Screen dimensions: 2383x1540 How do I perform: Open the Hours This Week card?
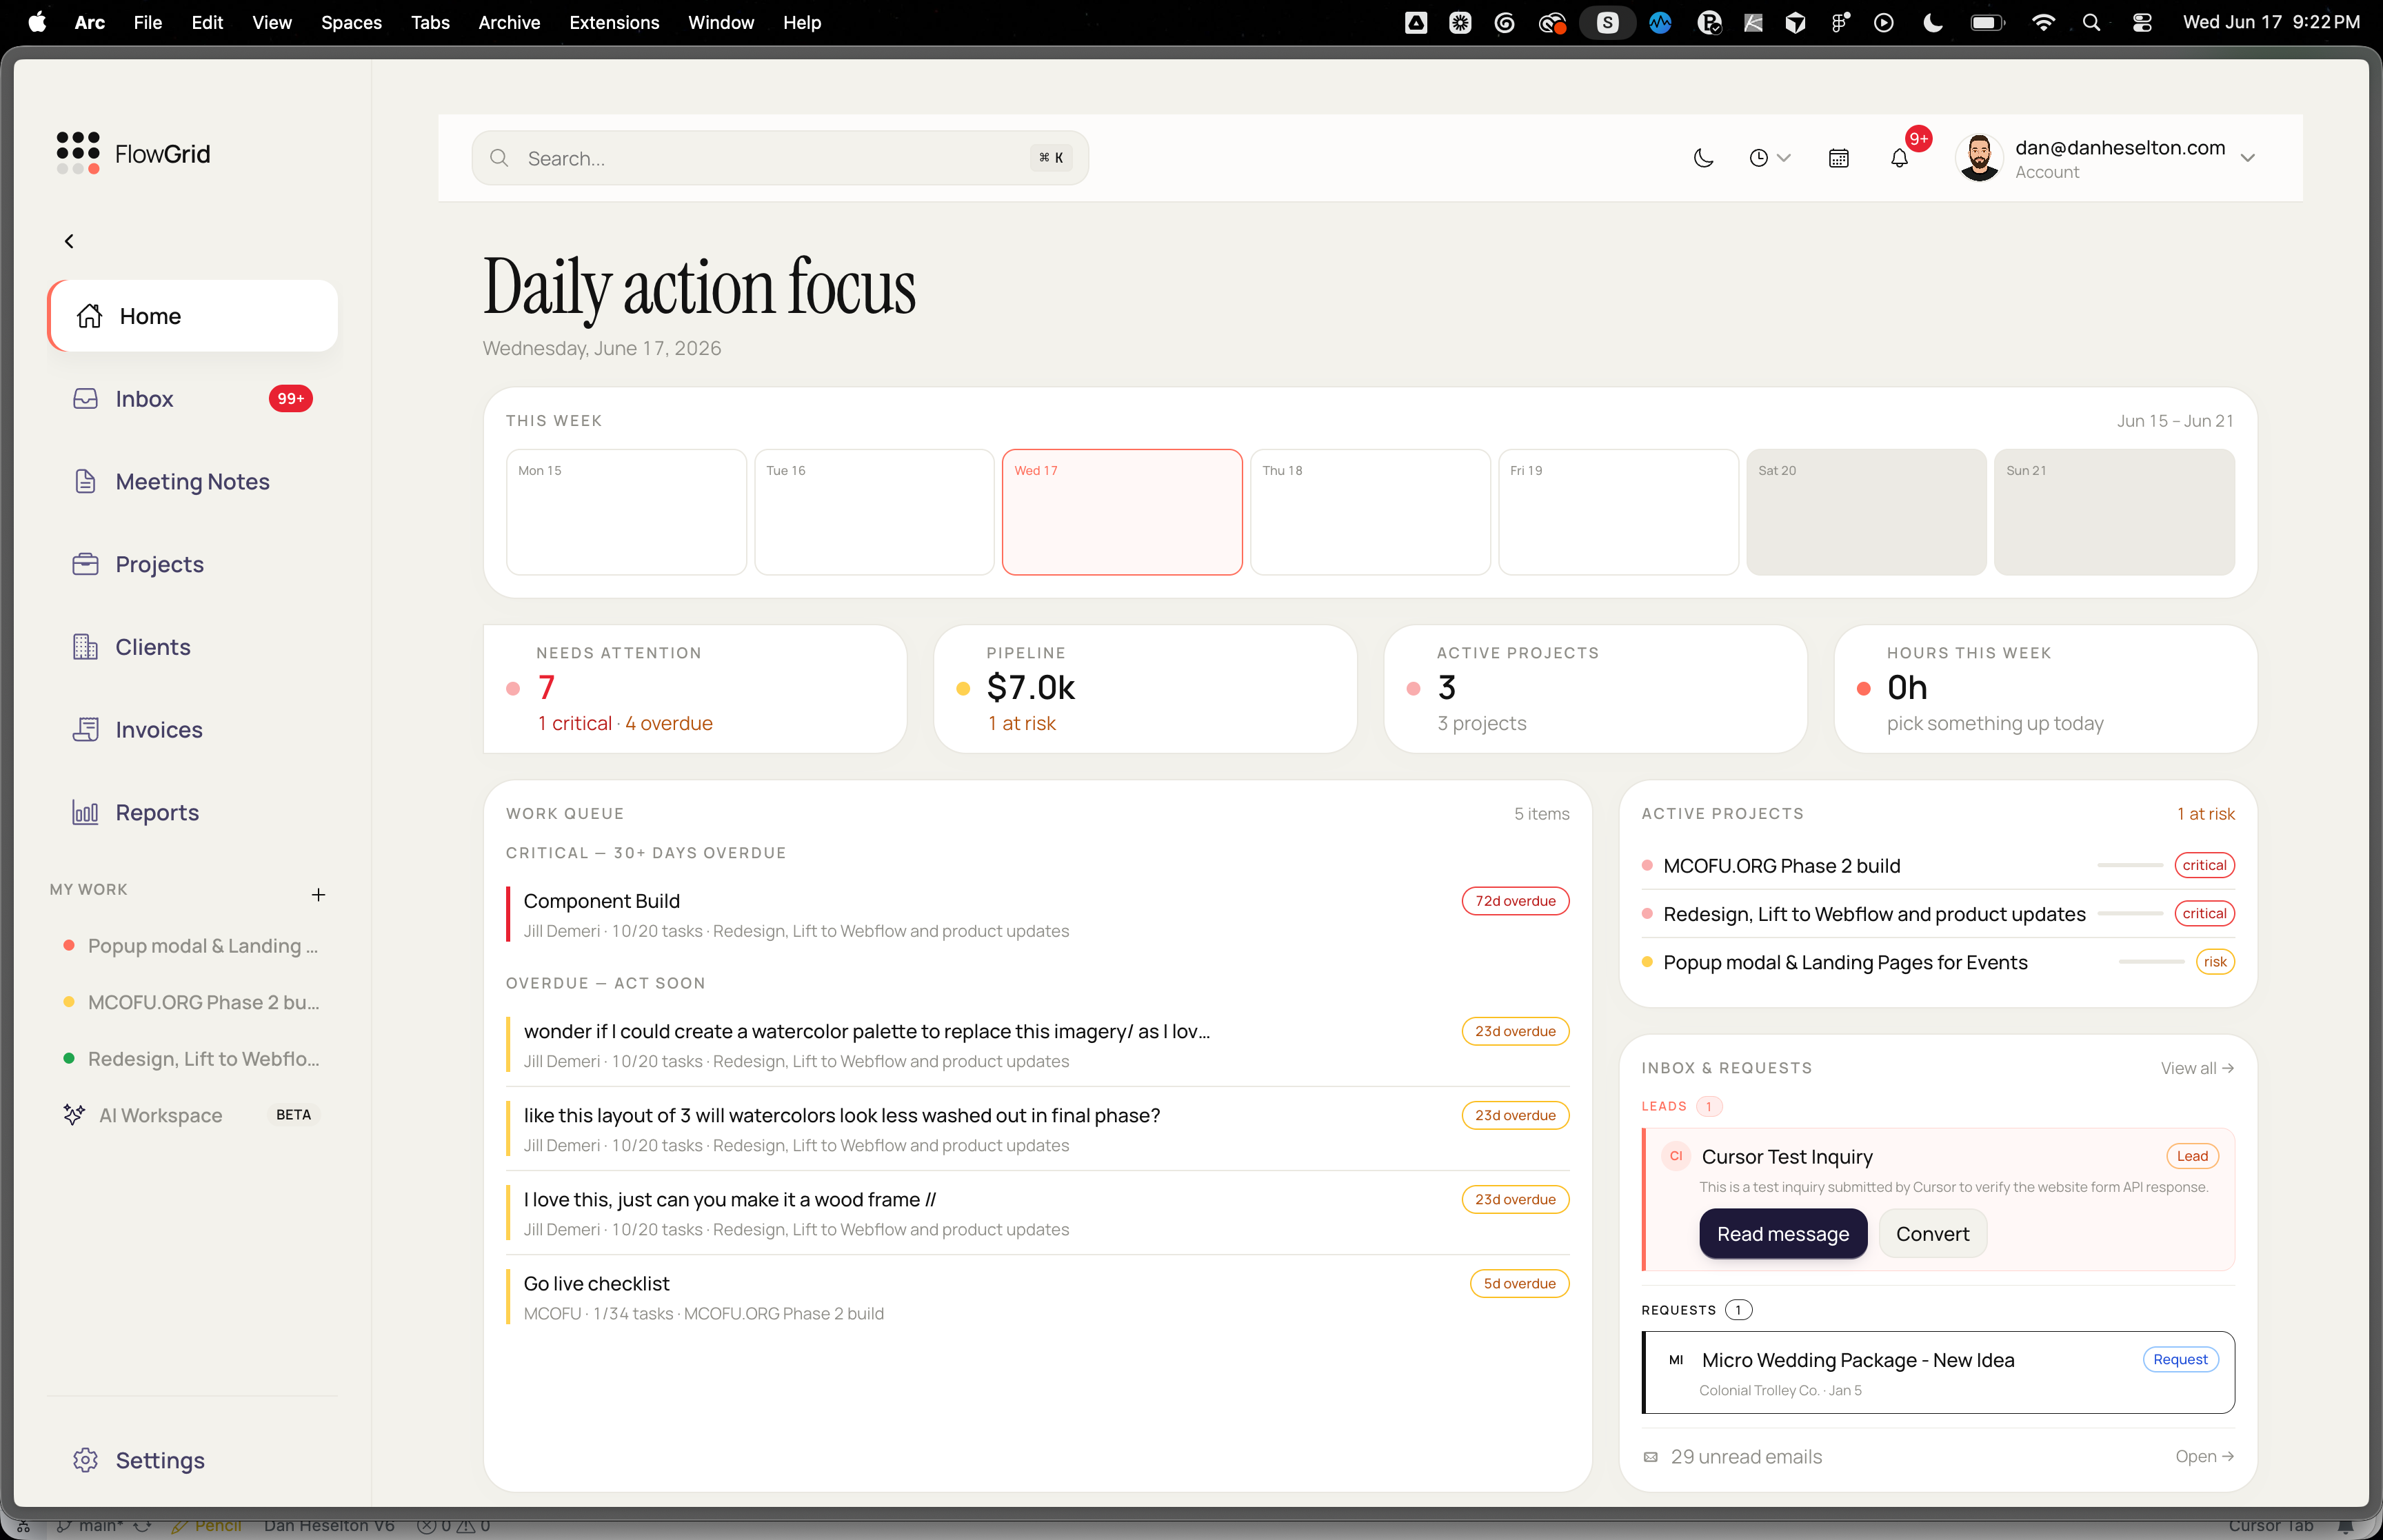click(2045, 689)
